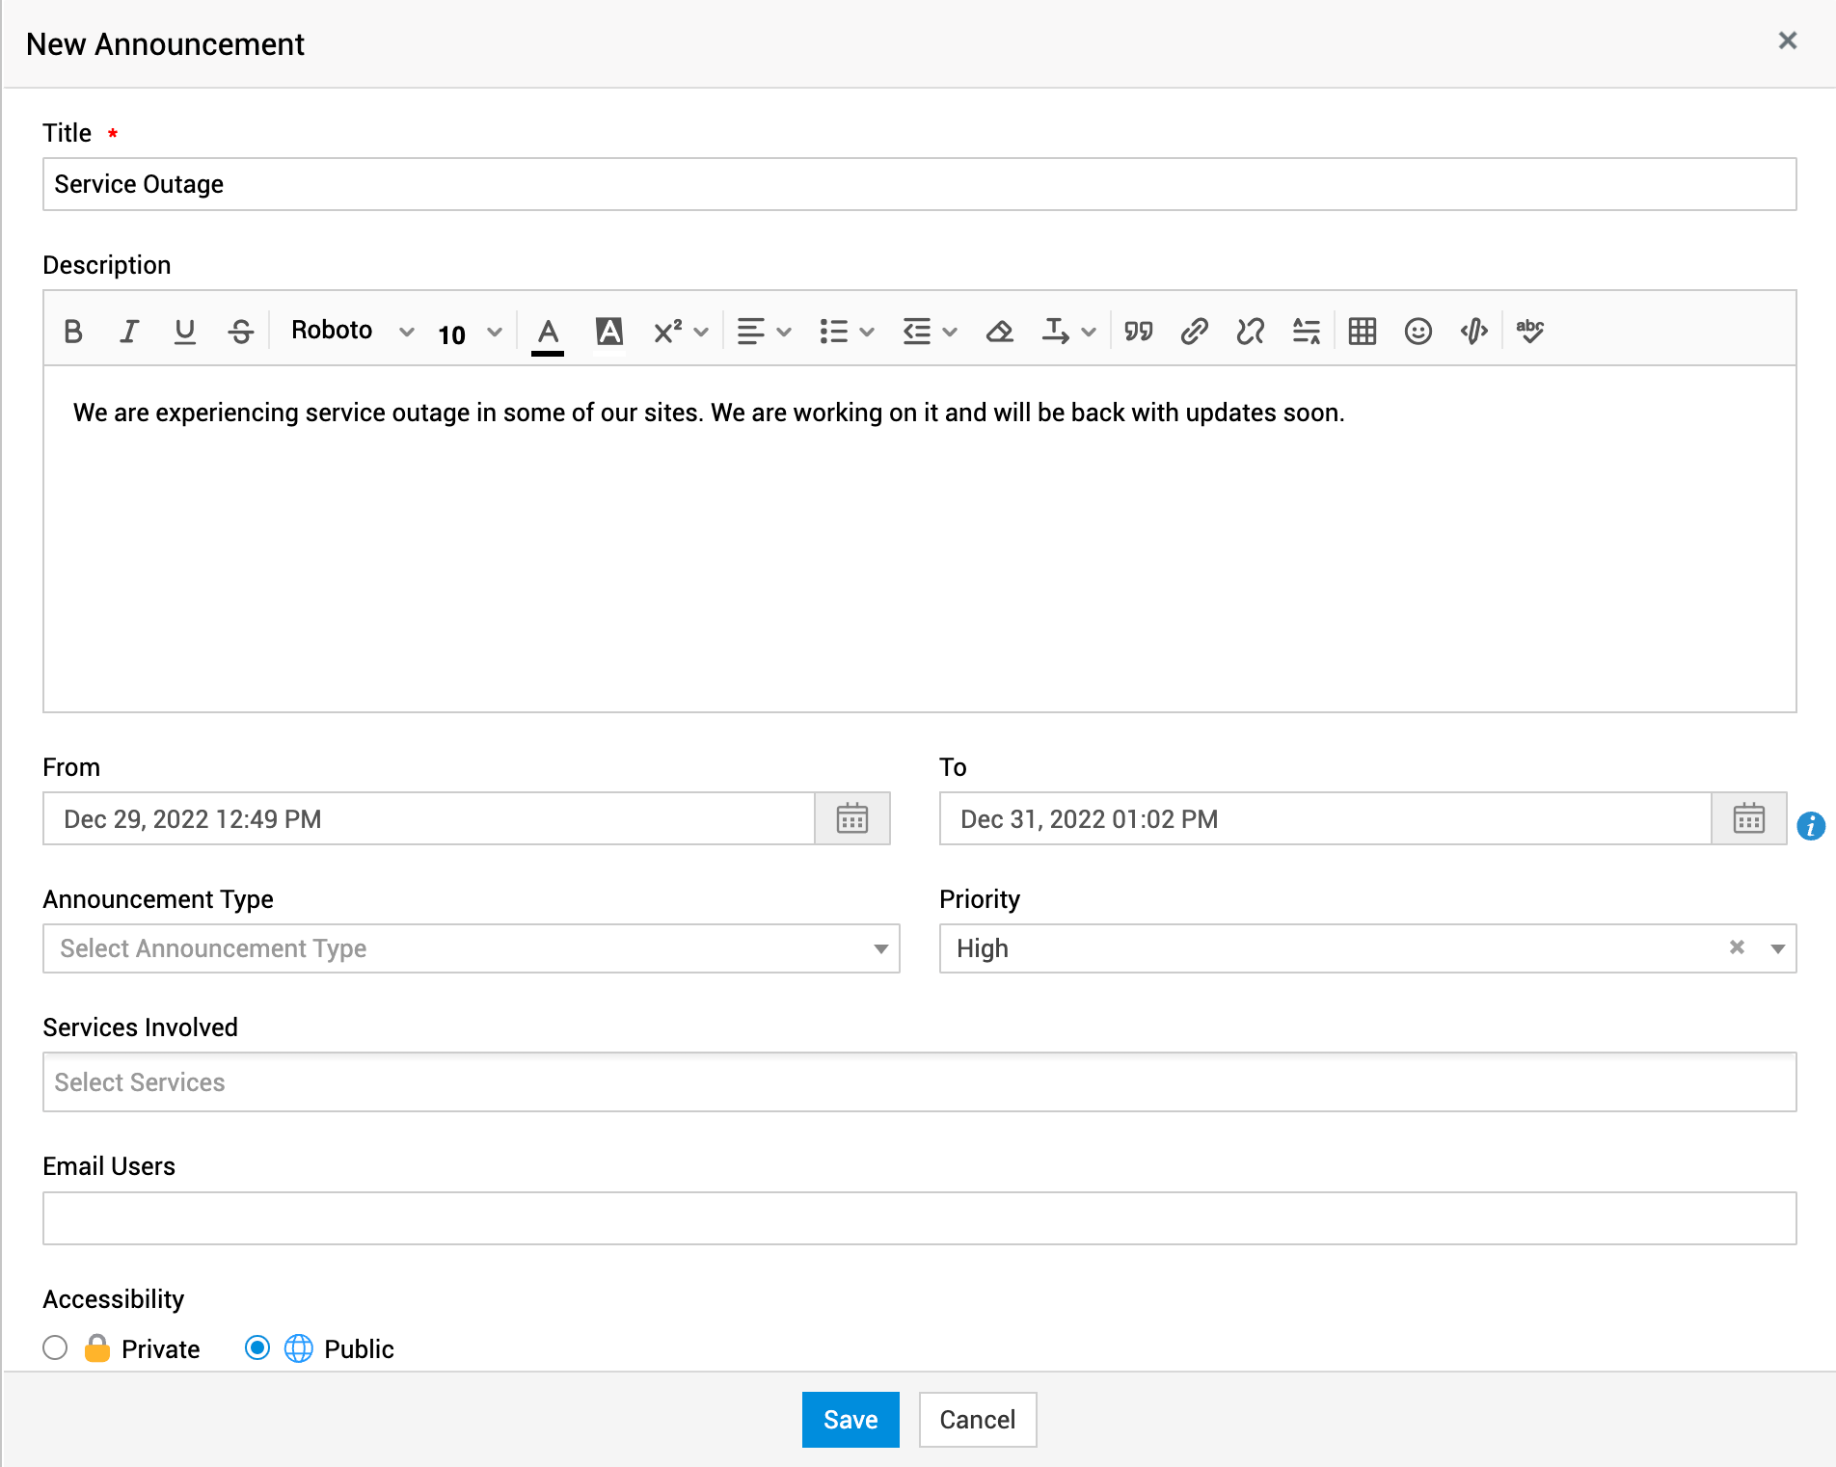The height and width of the screenshot is (1467, 1836).
Task: Open the Priority dropdown showing High
Action: 1777,948
